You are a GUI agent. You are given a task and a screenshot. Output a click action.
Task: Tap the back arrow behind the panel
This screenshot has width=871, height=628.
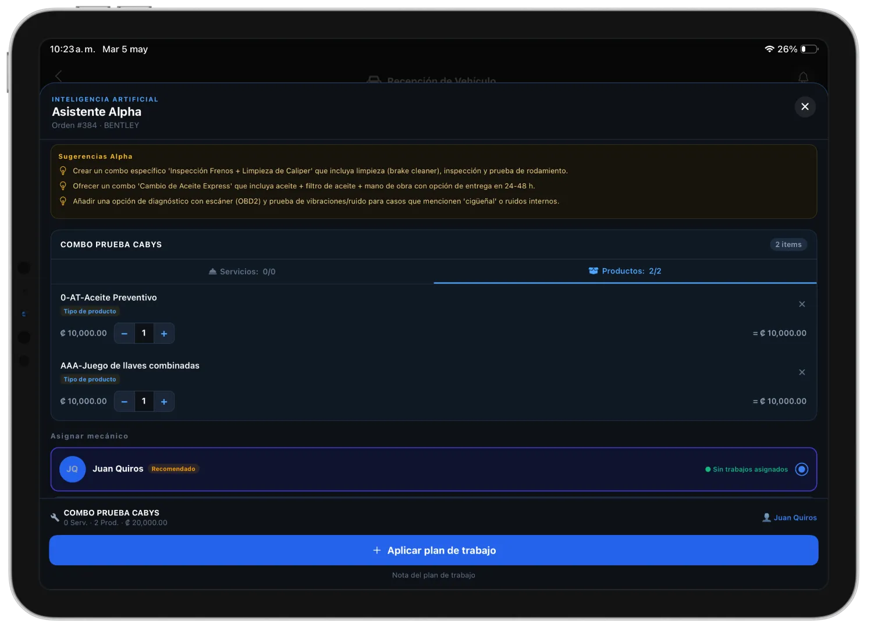(x=58, y=76)
